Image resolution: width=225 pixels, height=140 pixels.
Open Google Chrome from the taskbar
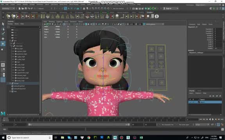[89, 138]
